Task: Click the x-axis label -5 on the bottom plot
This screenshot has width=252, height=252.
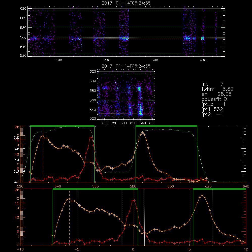Action: coord(77,249)
